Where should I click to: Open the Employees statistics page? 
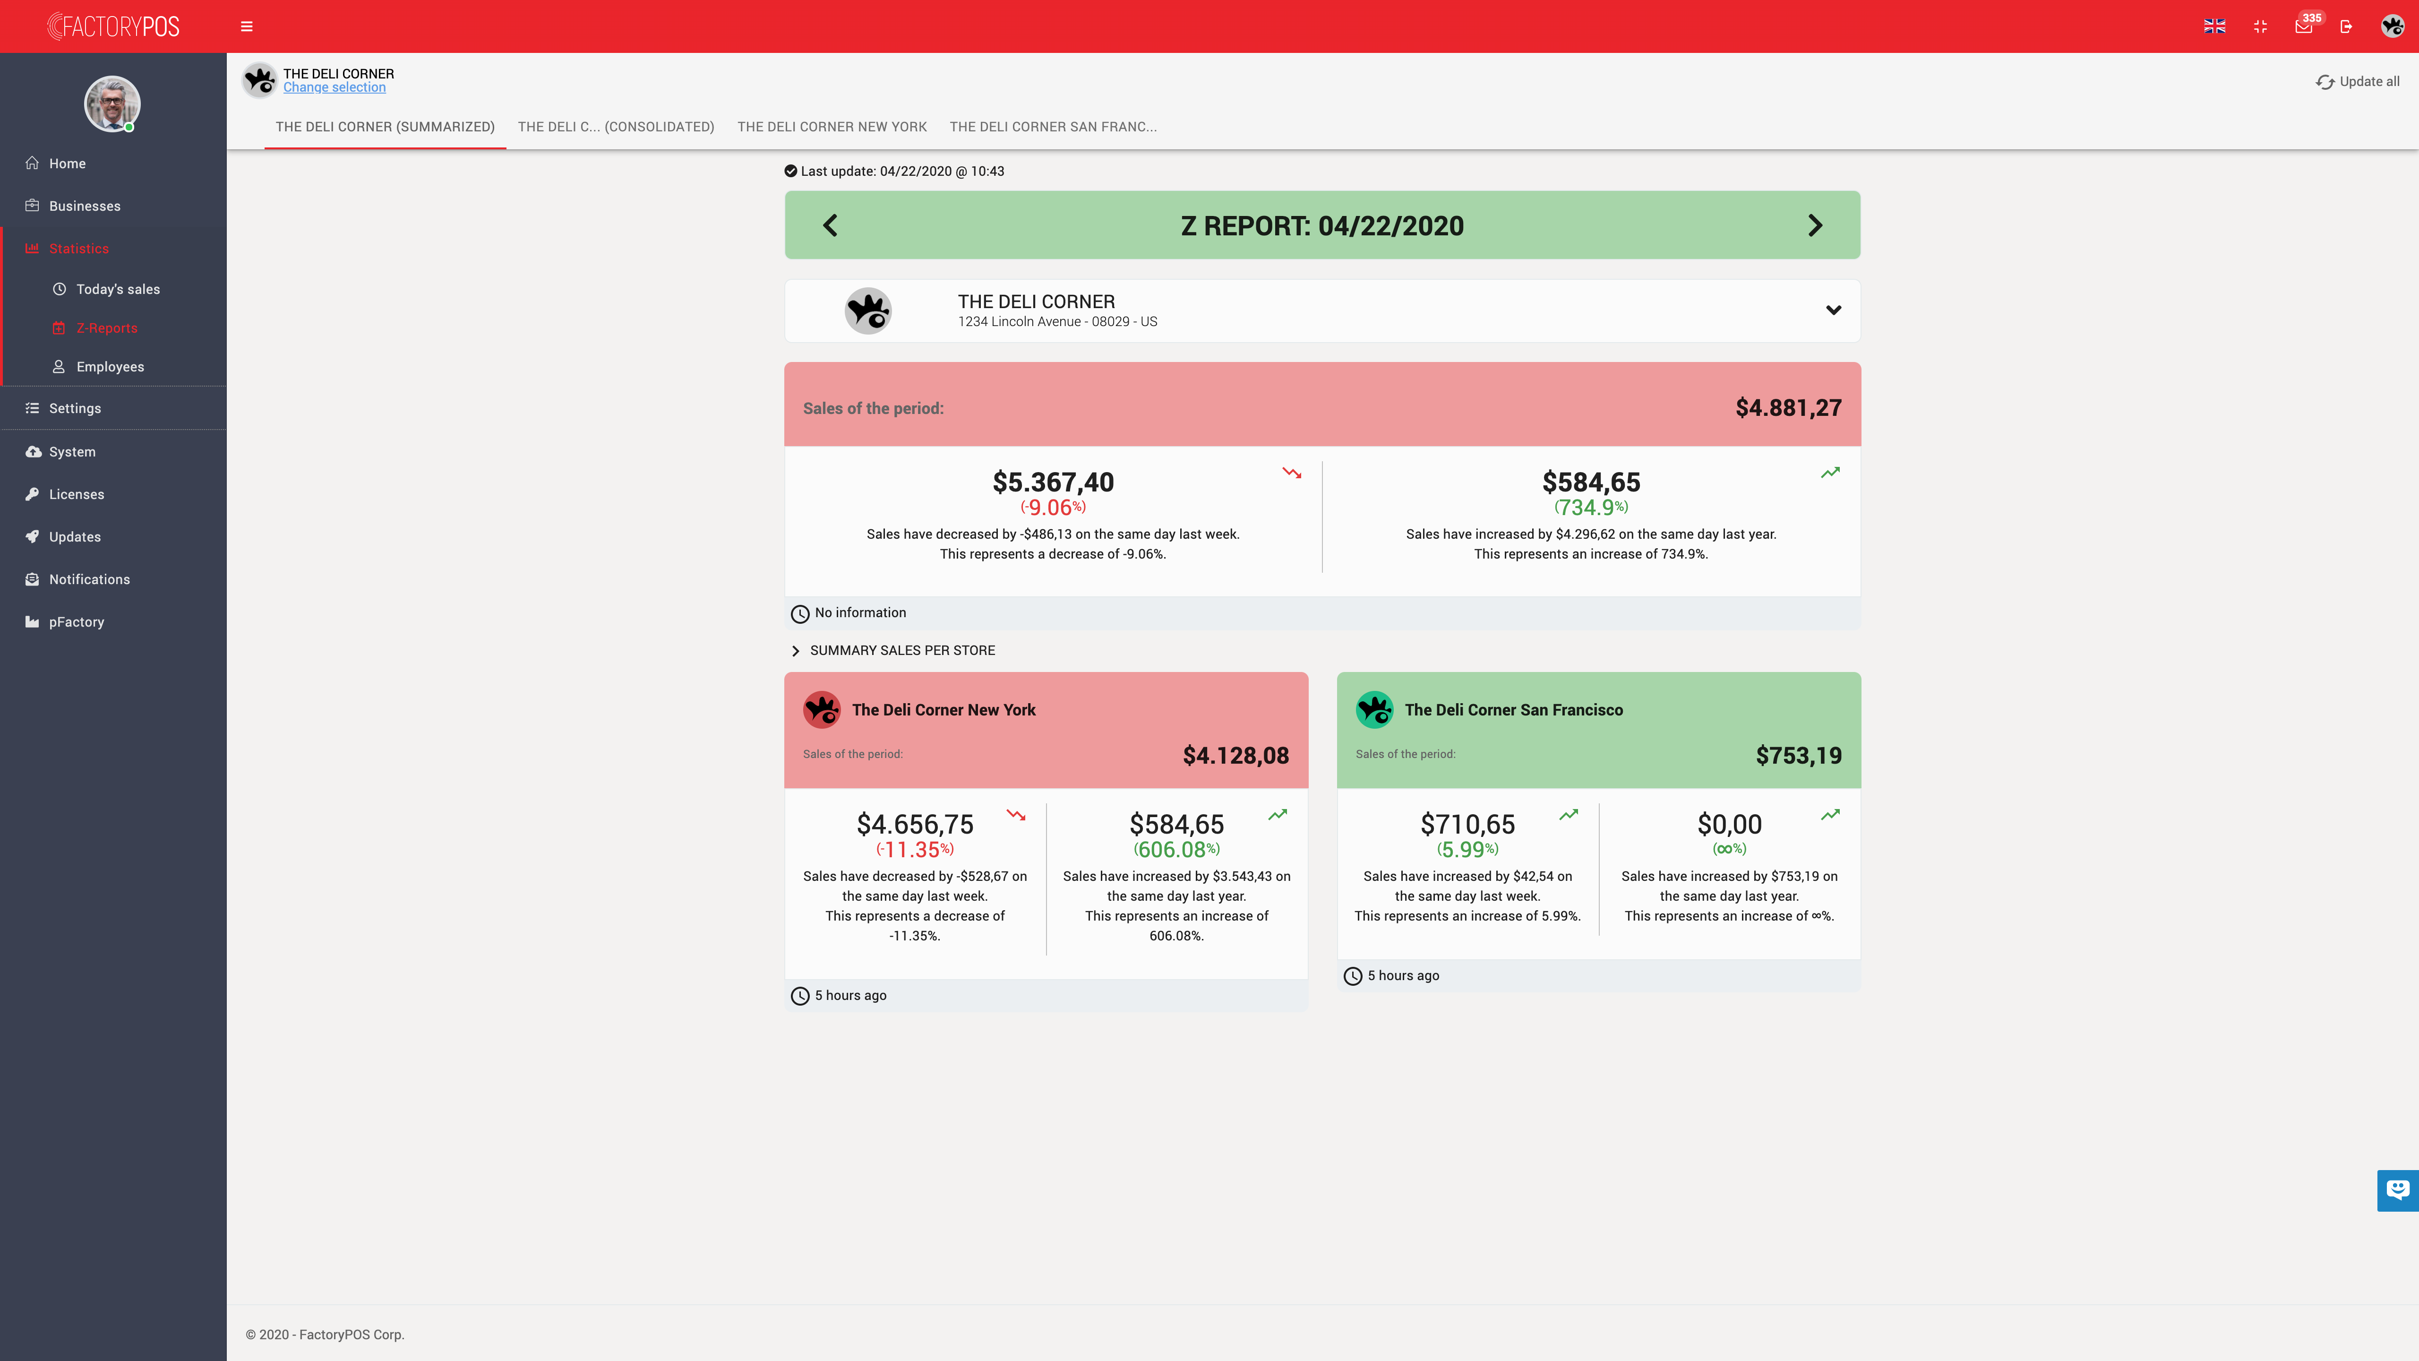point(110,366)
